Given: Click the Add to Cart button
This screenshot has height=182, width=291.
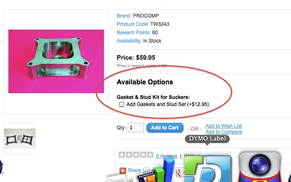Looking at the screenshot, I should (165, 128).
